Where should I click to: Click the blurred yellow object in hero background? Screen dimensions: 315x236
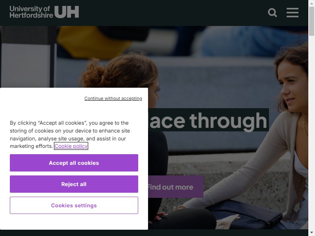point(94,41)
